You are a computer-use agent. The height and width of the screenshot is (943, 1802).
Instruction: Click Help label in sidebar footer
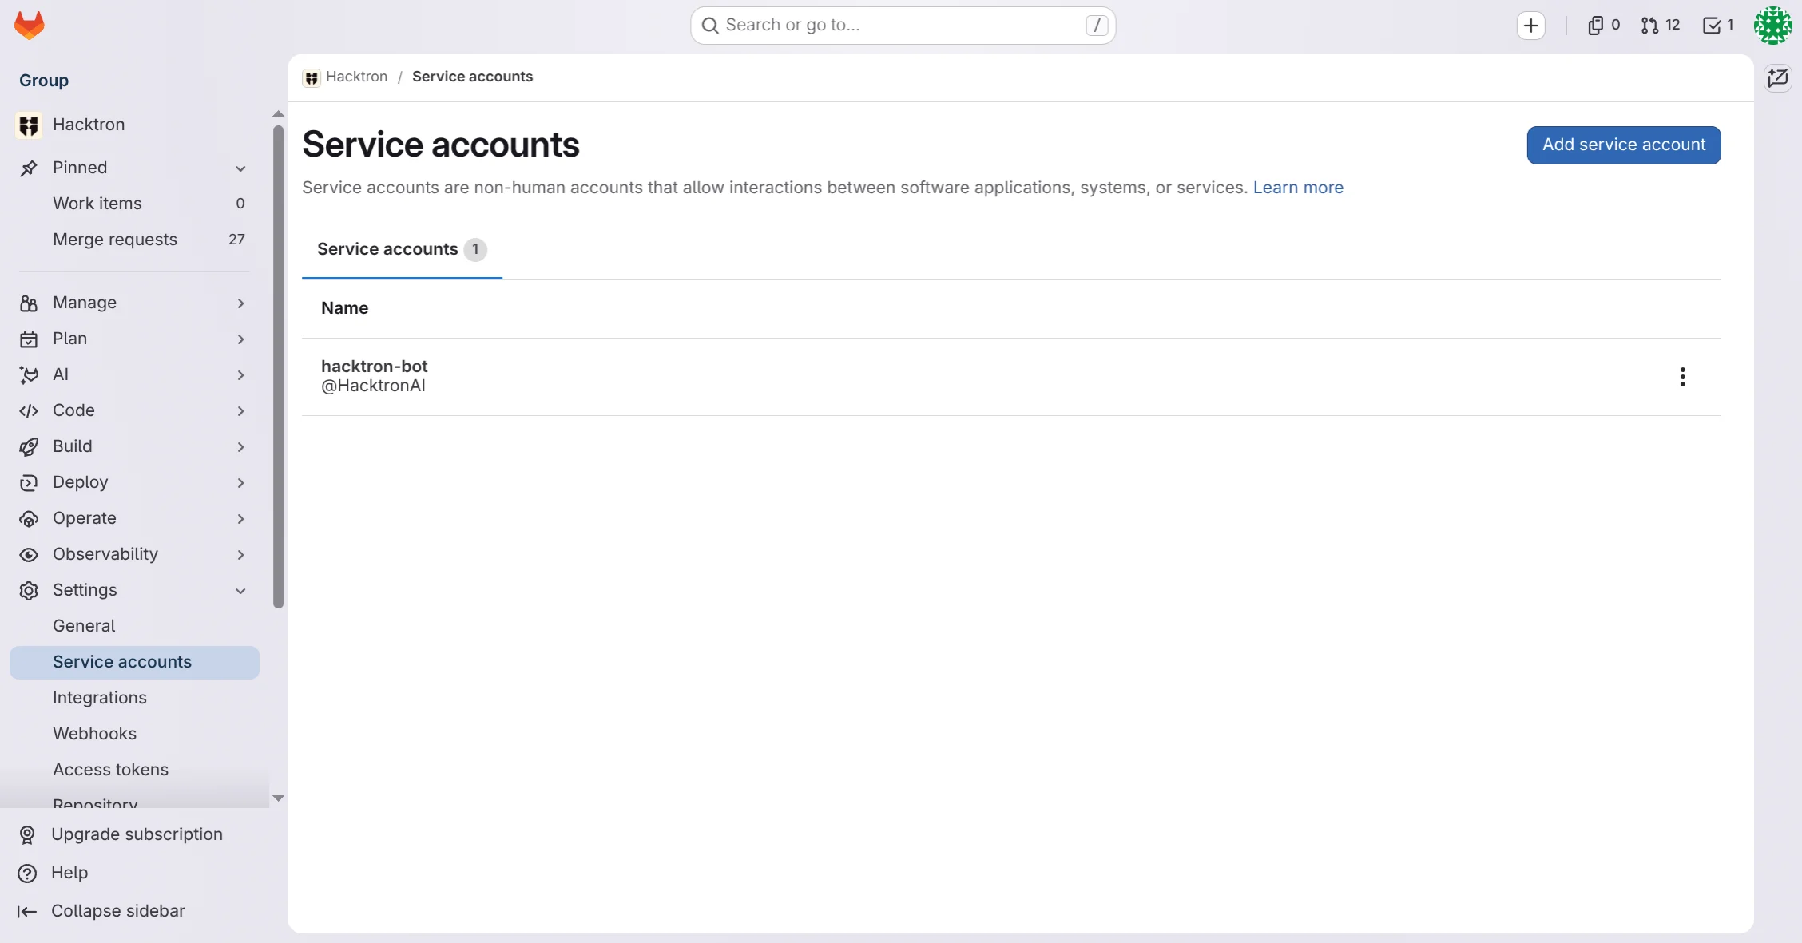[x=69, y=873]
